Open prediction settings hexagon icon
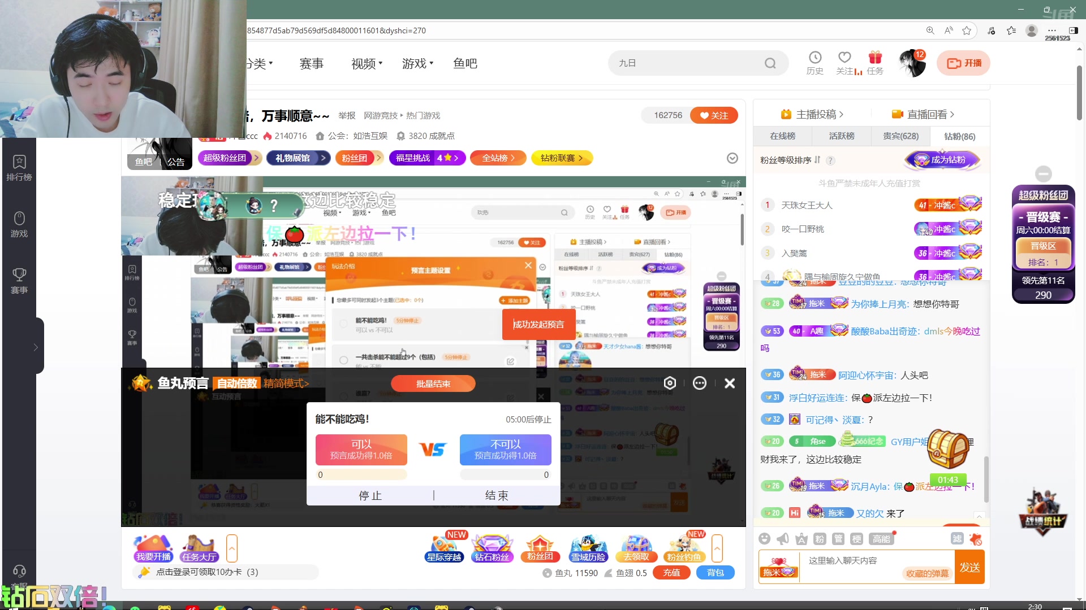1086x610 pixels. pyautogui.click(x=670, y=383)
